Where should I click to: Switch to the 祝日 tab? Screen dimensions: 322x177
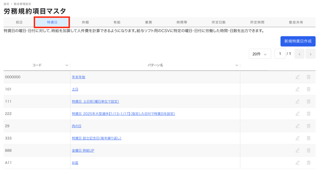19,22
